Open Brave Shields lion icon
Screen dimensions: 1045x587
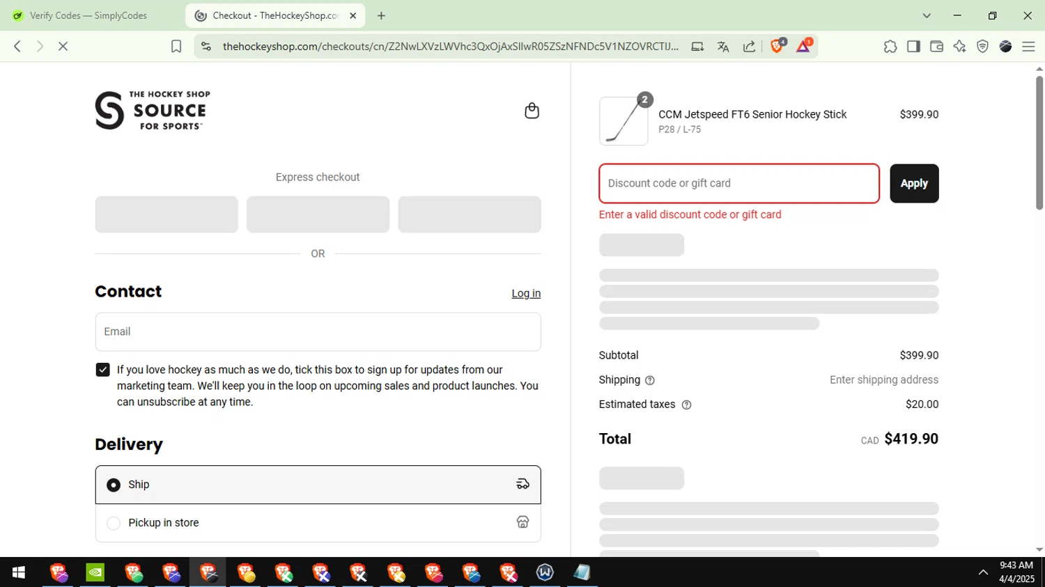(777, 46)
